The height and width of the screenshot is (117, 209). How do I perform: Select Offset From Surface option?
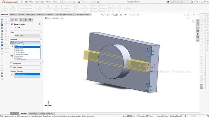tap(27, 54)
